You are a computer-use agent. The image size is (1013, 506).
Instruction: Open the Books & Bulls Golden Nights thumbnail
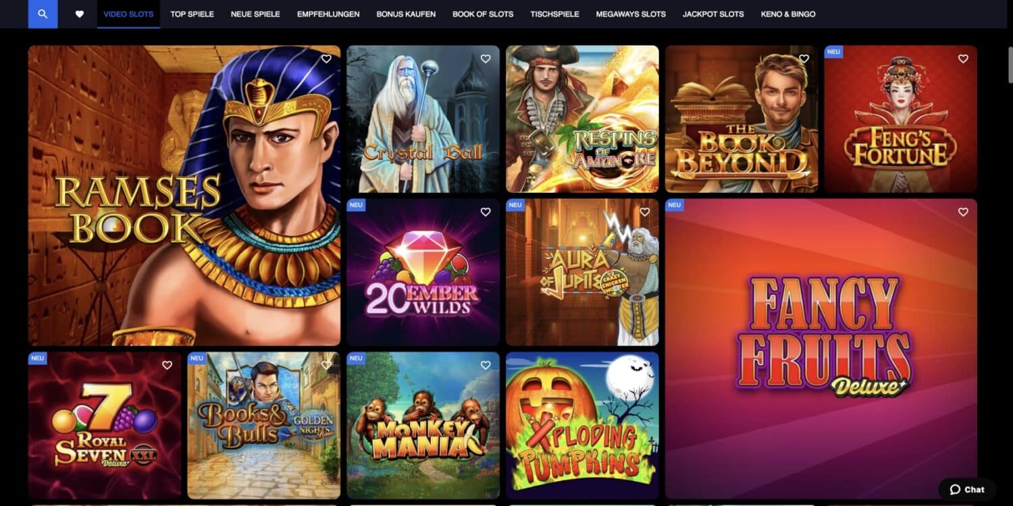coord(263,425)
